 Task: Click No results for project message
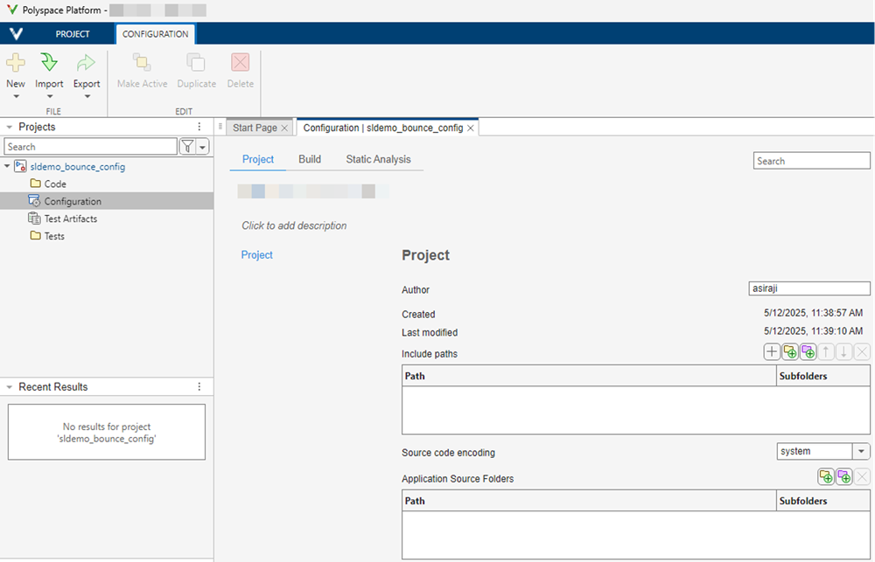click(x=107, y=433)
